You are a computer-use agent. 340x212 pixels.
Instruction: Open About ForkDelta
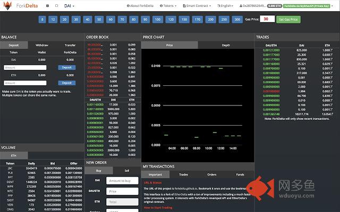click(x=140, y=6)
